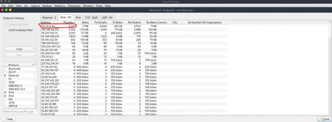
Task: Select the row for 34.207.150.13
Action: click(134, 33)
